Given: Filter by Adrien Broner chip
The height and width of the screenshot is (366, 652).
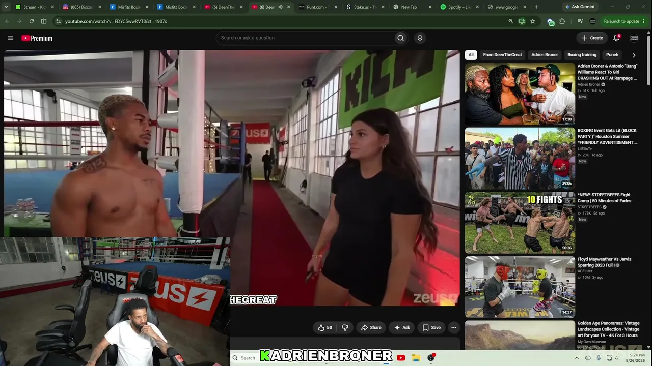Looking at the screenshot, I should click(545, 55).
